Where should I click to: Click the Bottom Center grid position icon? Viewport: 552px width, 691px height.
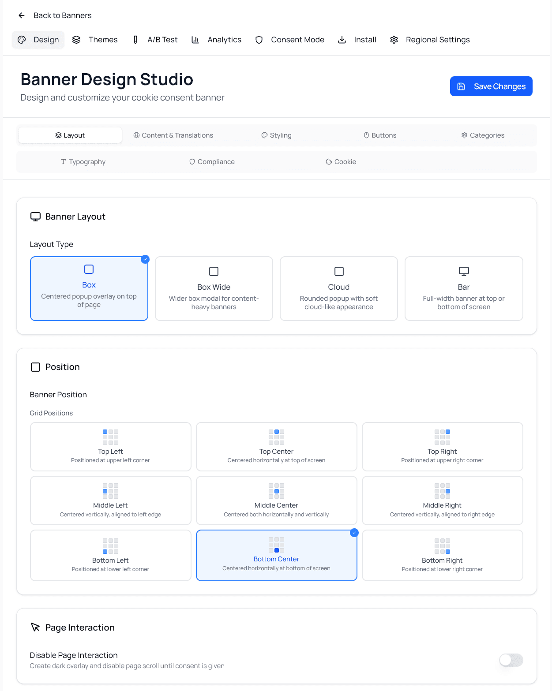(x=276, y=545)
